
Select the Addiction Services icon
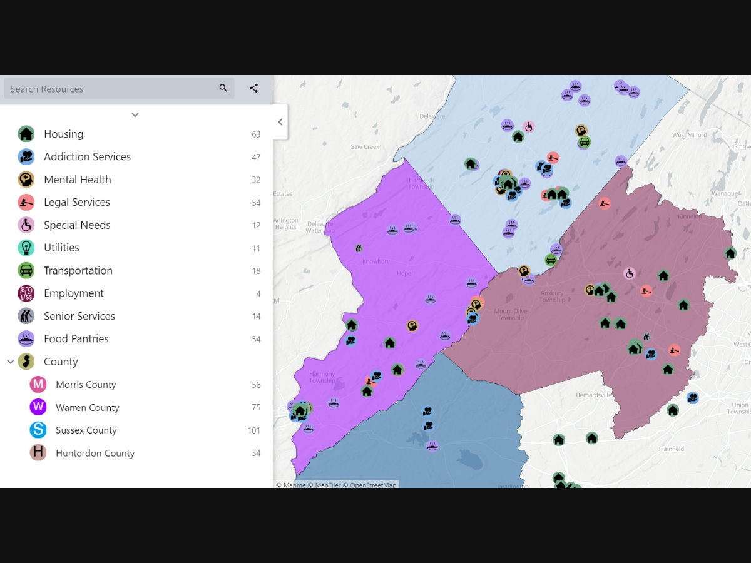click(x=26, y=157)
